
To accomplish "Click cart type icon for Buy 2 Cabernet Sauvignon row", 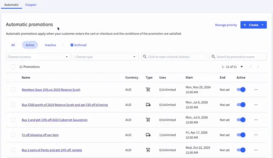I will click(x=148, y=120).
